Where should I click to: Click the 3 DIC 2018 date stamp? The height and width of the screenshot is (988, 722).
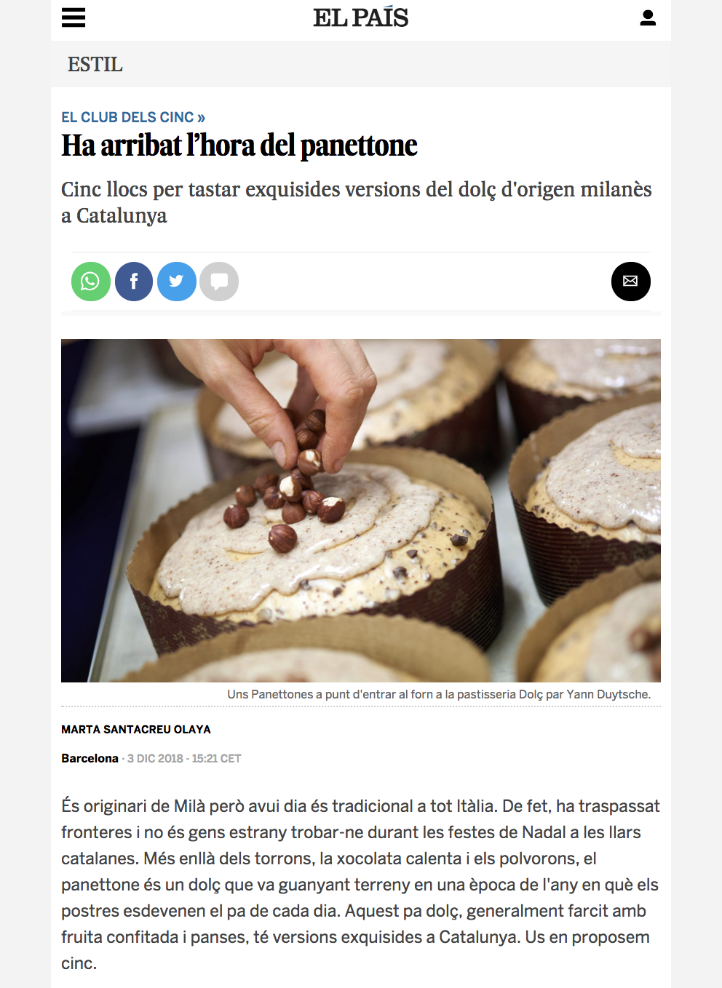(155, 758)
